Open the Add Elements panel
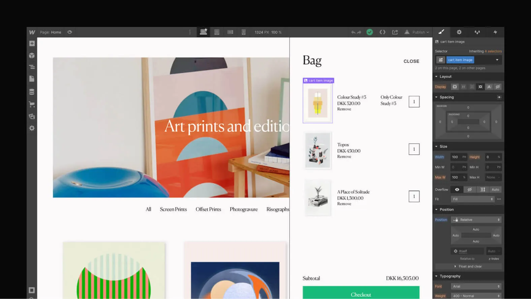The image size is (531, 299). [x=32, y=43]
